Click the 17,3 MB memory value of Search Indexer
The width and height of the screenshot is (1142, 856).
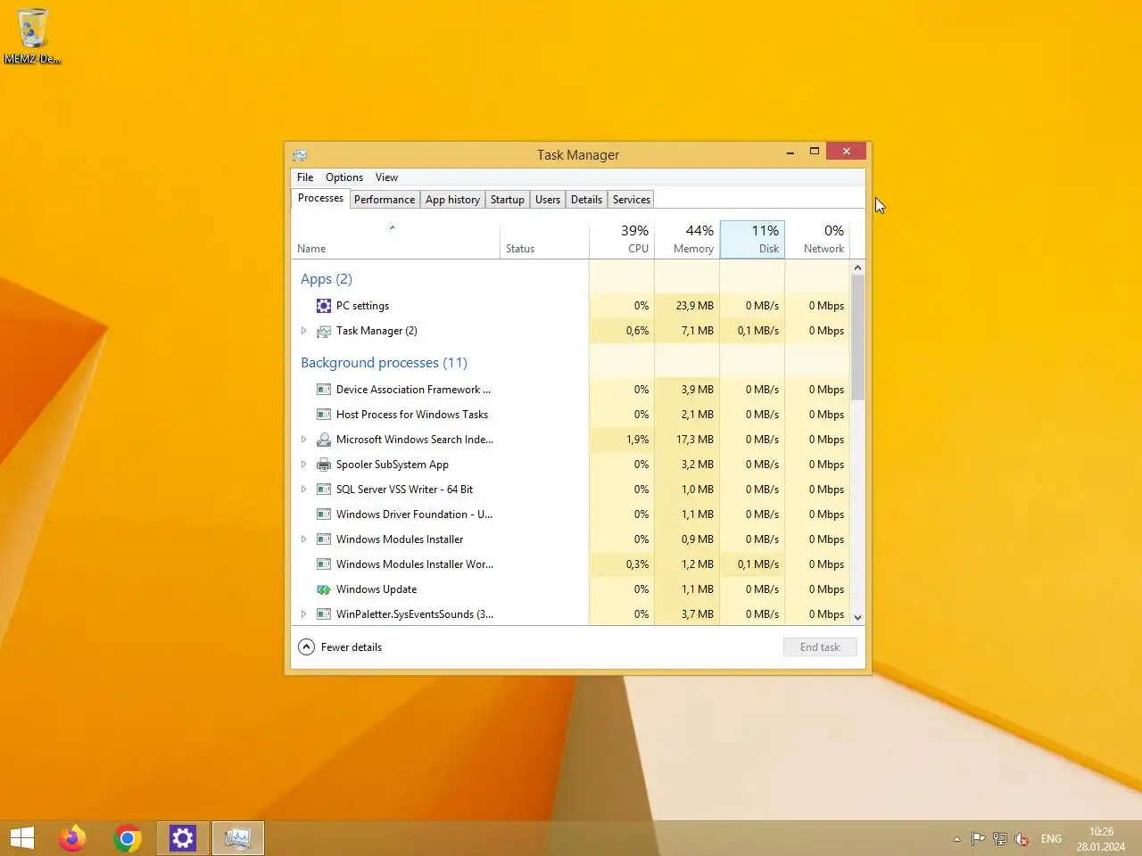point(695,440)
